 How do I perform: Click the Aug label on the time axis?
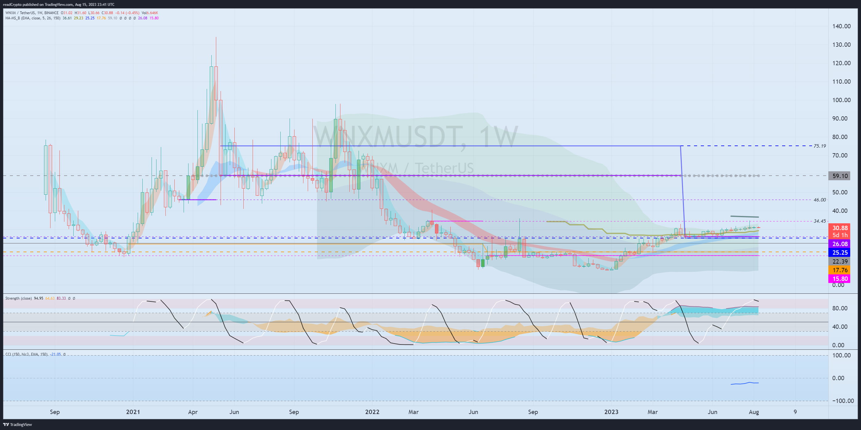coord(754,412)
